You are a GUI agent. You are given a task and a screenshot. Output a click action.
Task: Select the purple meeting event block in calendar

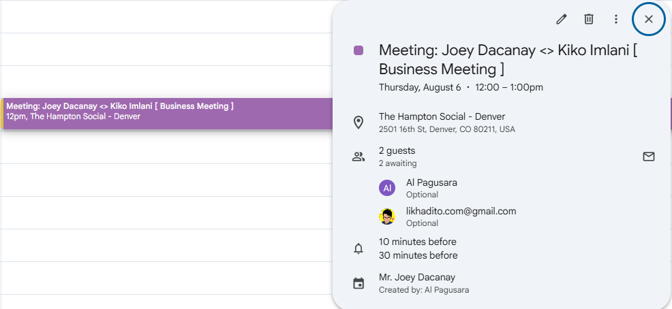point(167,114)
